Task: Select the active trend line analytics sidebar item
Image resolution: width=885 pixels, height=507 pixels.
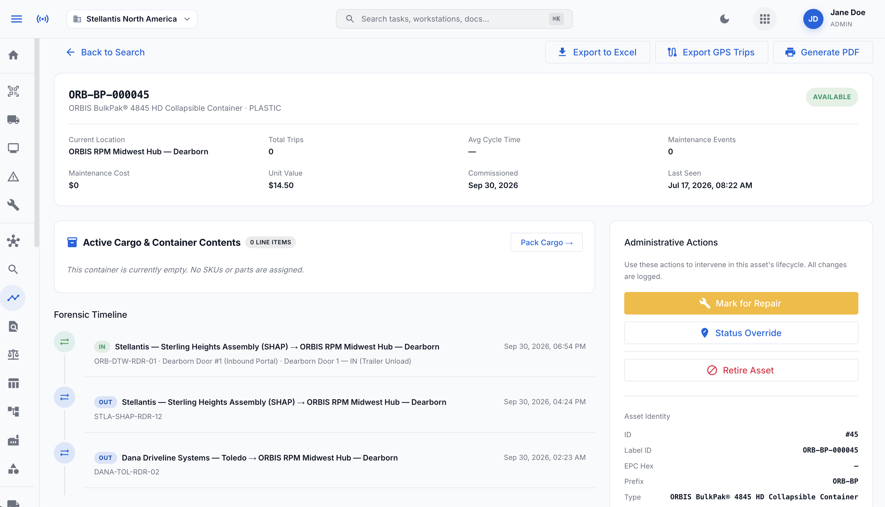Action: point(13,298)
